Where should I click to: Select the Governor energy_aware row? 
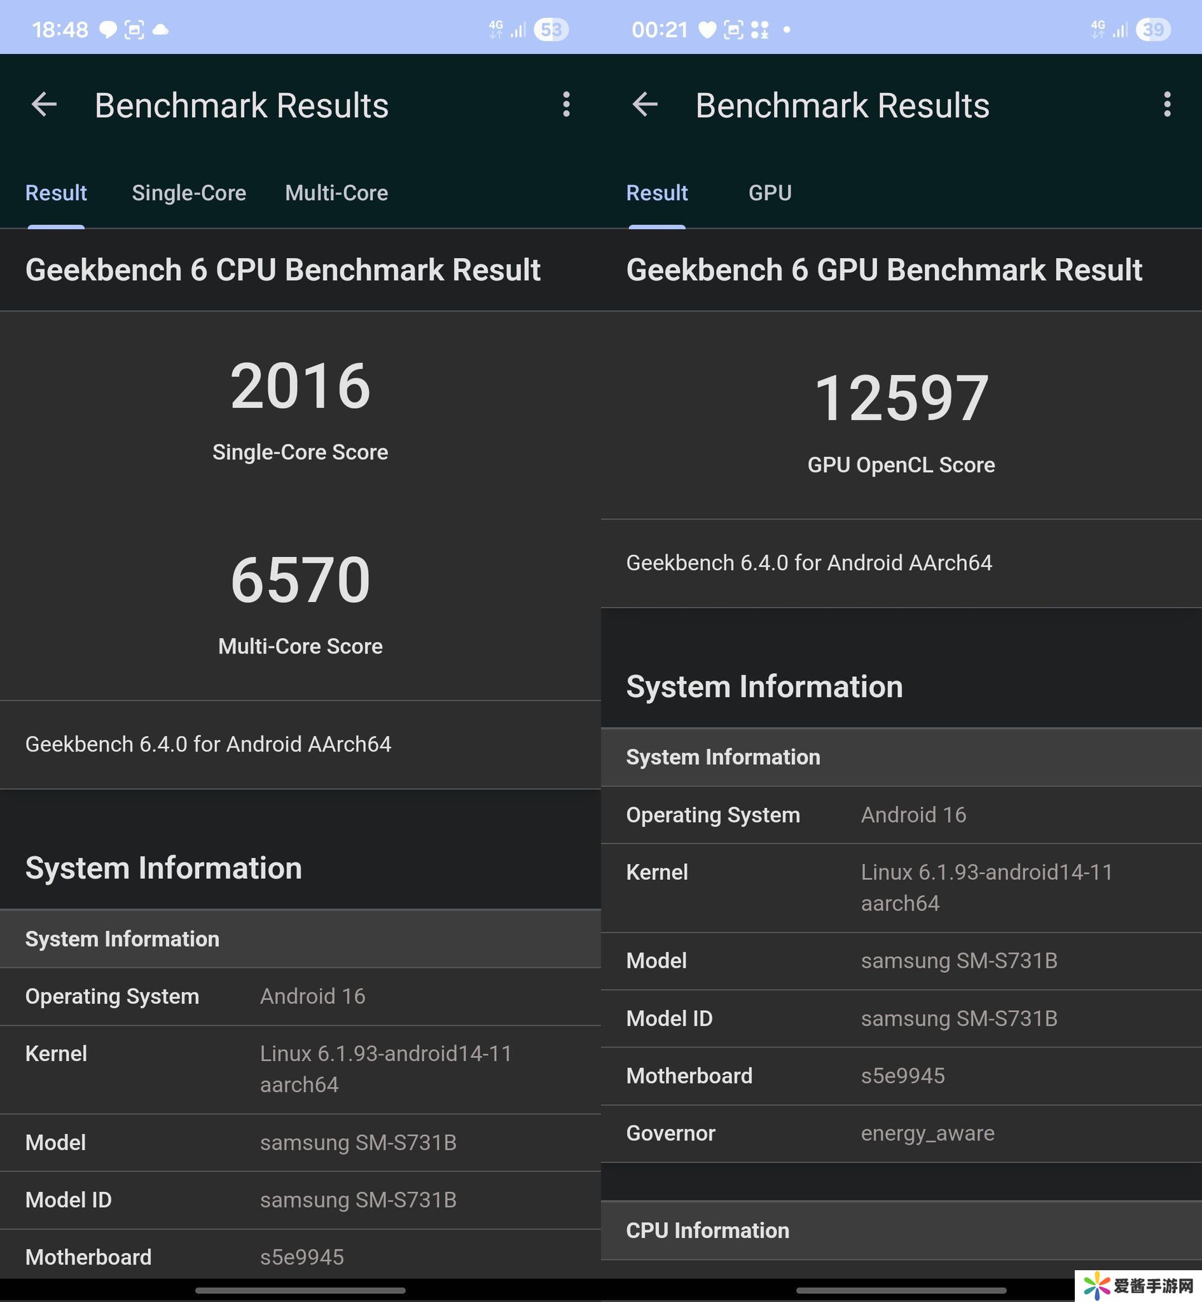(901, 1133)
